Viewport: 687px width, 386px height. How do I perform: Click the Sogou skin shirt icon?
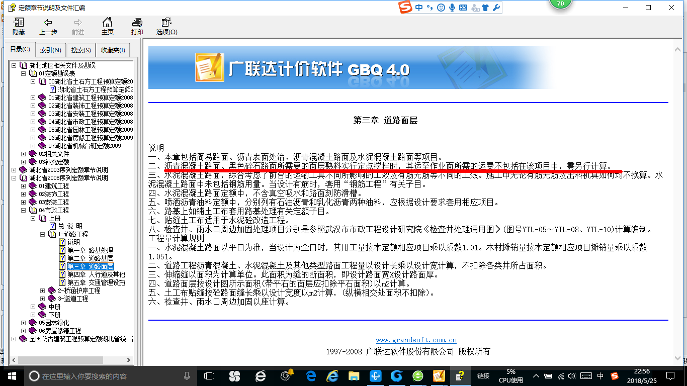pos(485,8)
